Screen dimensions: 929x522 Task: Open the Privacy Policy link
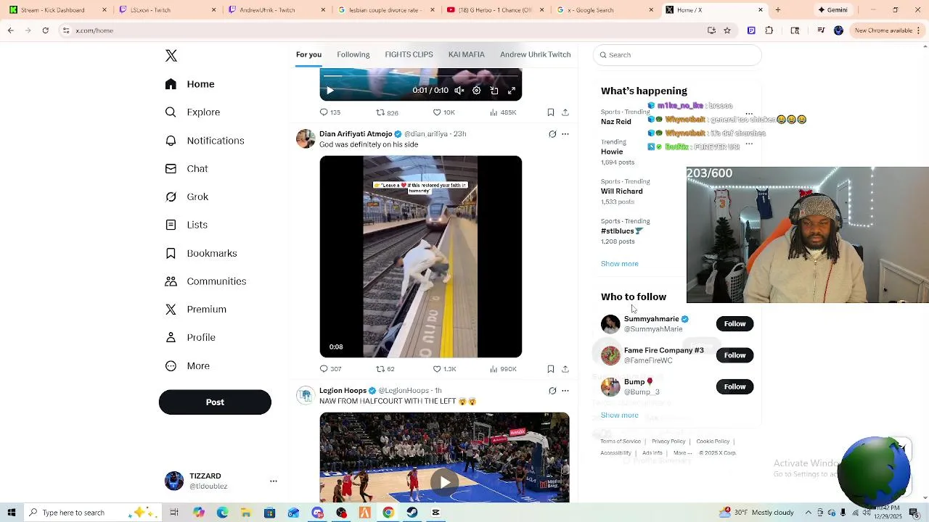click(668, 442)
